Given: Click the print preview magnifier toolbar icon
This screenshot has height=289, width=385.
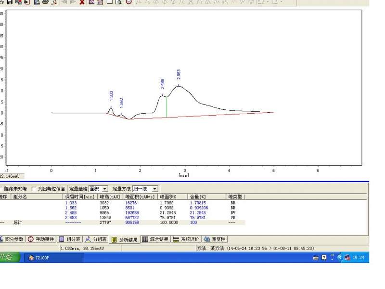Looking at the screenshot, I should (37, 2).
